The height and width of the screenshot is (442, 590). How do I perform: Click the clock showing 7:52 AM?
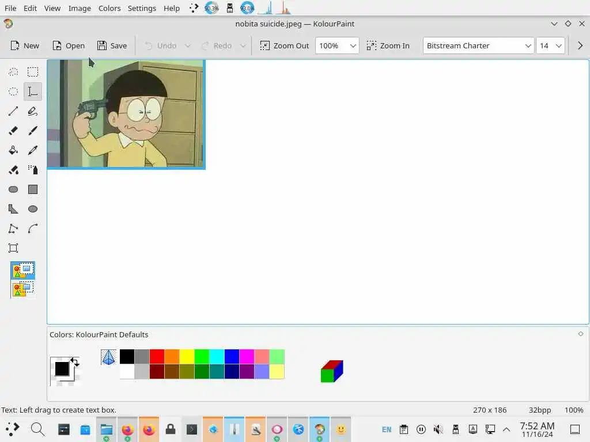tap(537, 429)
